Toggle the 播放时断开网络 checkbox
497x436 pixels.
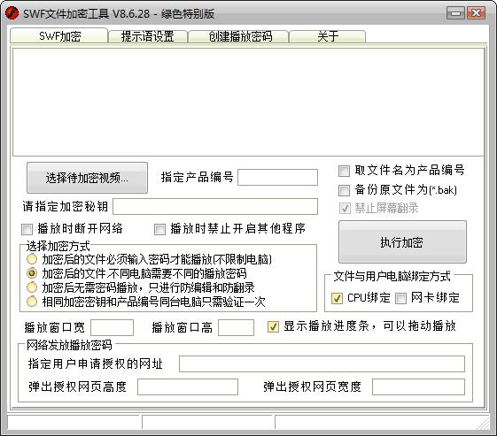pyautogui.click(x=27, y=229)
